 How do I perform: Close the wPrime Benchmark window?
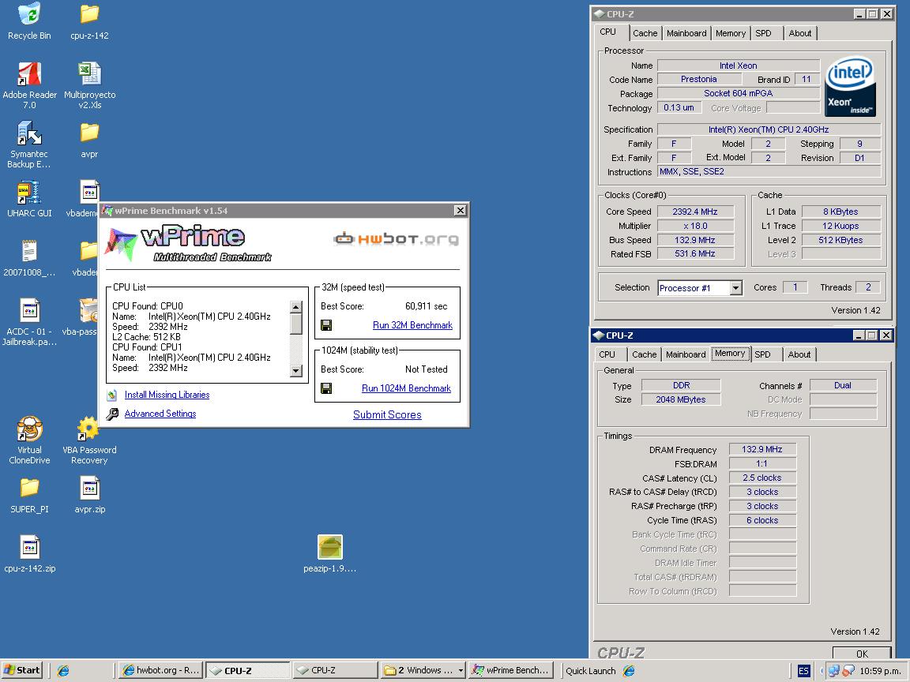460,211
